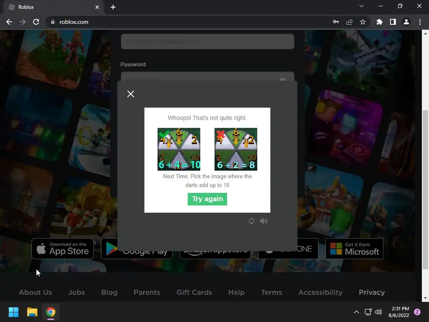Click the Chrome taskbar icon
429x322 pixels.
click(51, 312)
